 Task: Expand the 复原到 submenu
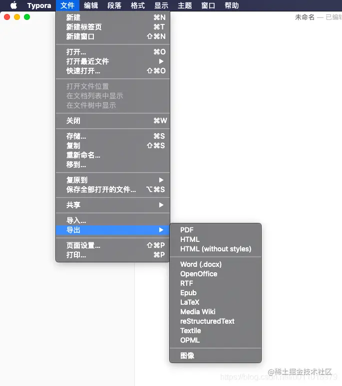113,180
